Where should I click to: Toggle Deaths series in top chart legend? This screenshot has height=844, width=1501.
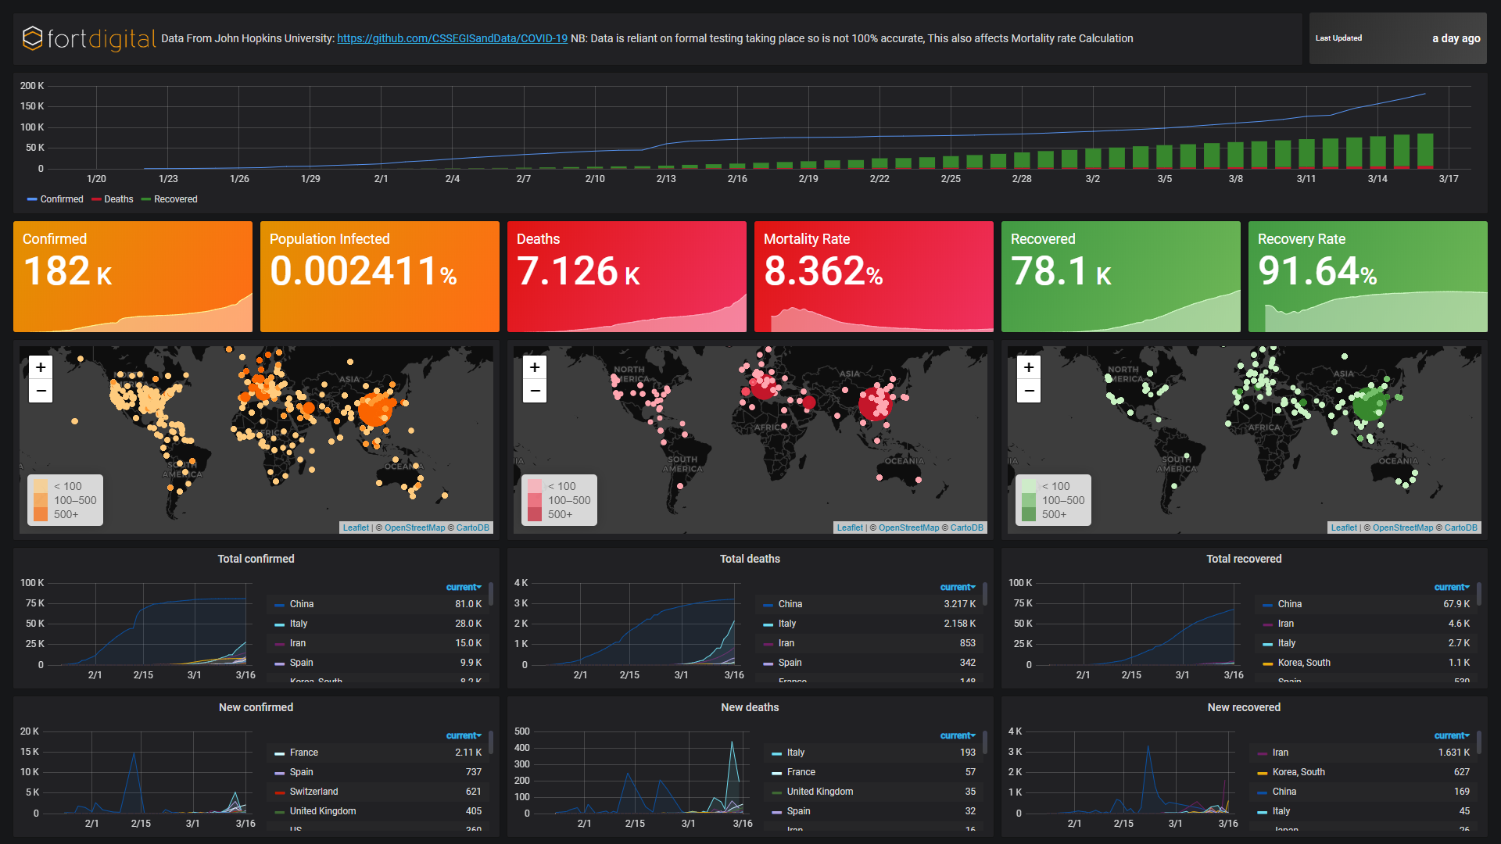click(118, 199)
